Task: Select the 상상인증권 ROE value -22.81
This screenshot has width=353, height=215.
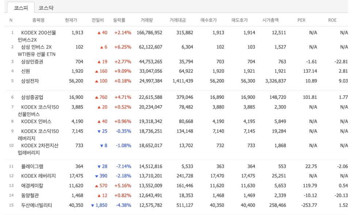Action: (341, 62)
